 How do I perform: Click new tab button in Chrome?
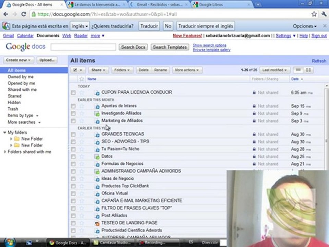point(258,4)
